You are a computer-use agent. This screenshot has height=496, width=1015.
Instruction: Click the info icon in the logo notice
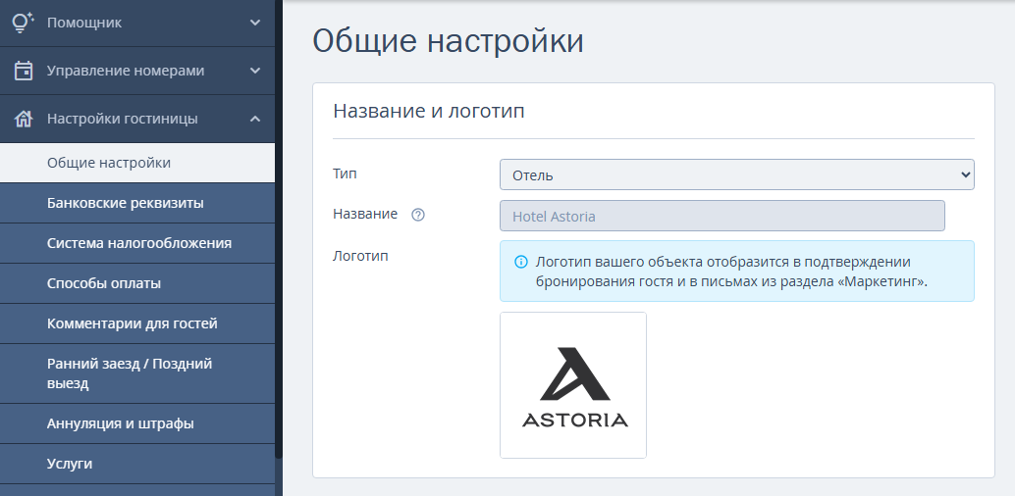pyautogui.click(x=520, y=262)
